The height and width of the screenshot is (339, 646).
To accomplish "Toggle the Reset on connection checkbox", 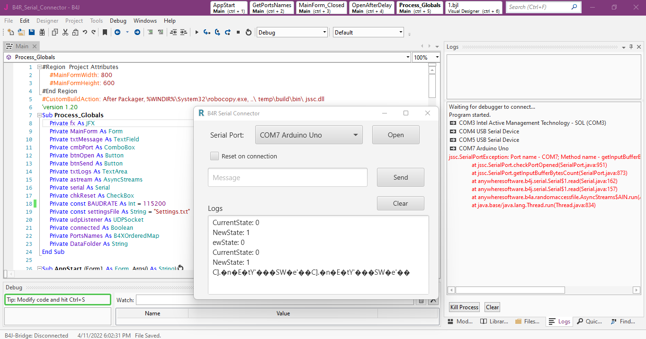I will coord(215,156).
